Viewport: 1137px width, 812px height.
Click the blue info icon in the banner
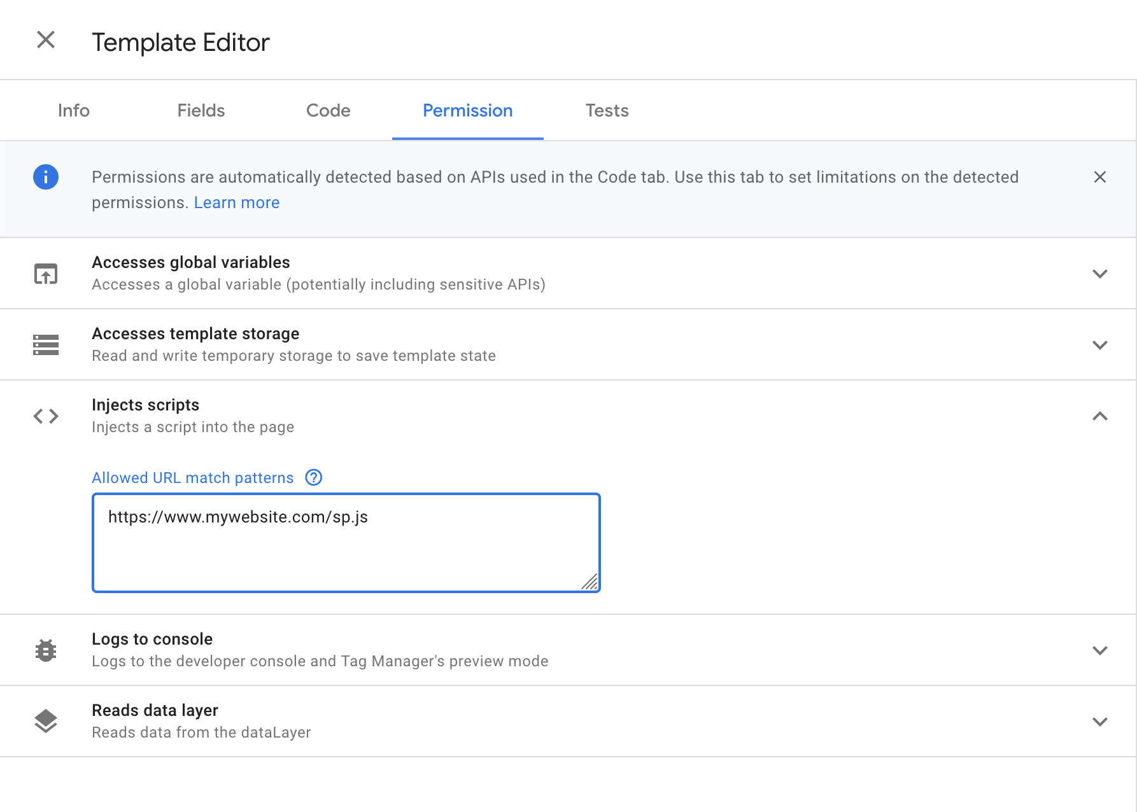click(45, 177)
